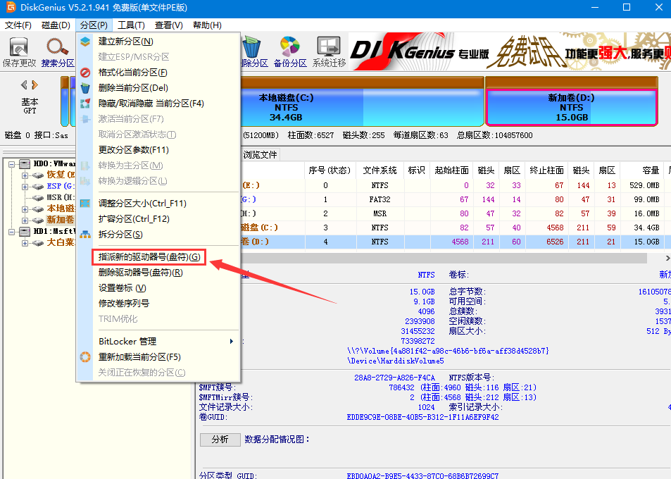The image size is (671, 479).
Task: Collapse the HD0 disk tree node
Action: [11, 164]
